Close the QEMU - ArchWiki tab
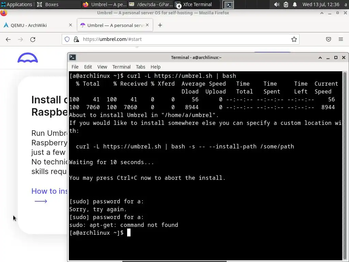The height and width of the screenshot is (262, 349). [71, 25]
